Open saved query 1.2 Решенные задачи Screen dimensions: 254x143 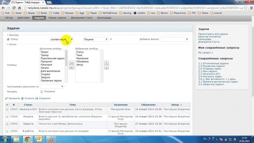click(212, 66)
